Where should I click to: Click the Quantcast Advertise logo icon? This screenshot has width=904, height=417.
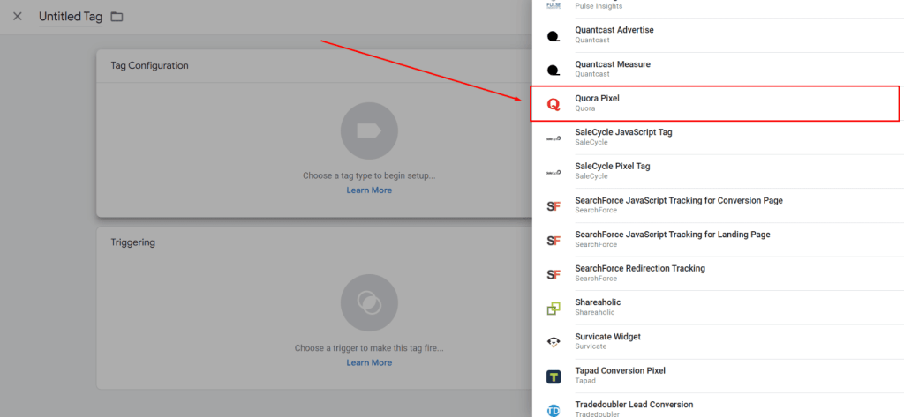(x=554, y=36)
